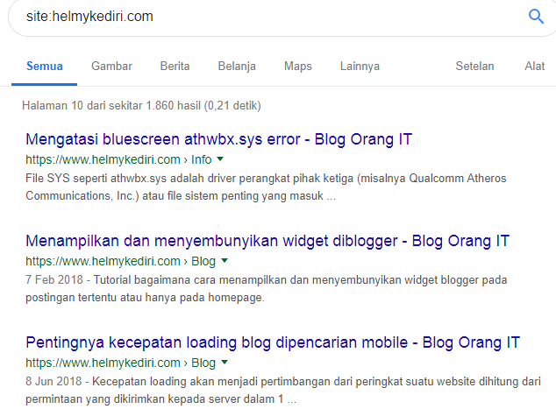Viewport: 556px width, 416px height.
Task: Expand dropdown arrow for widget diblogger result
Action: (x=225, y=261)
